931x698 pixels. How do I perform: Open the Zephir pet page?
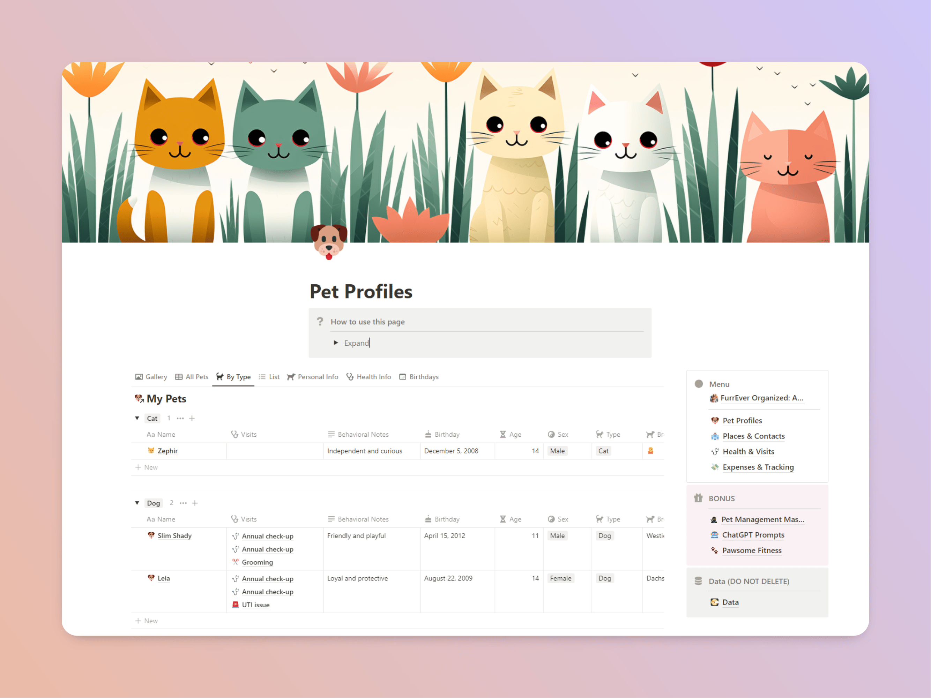click(x=167, y=451)
